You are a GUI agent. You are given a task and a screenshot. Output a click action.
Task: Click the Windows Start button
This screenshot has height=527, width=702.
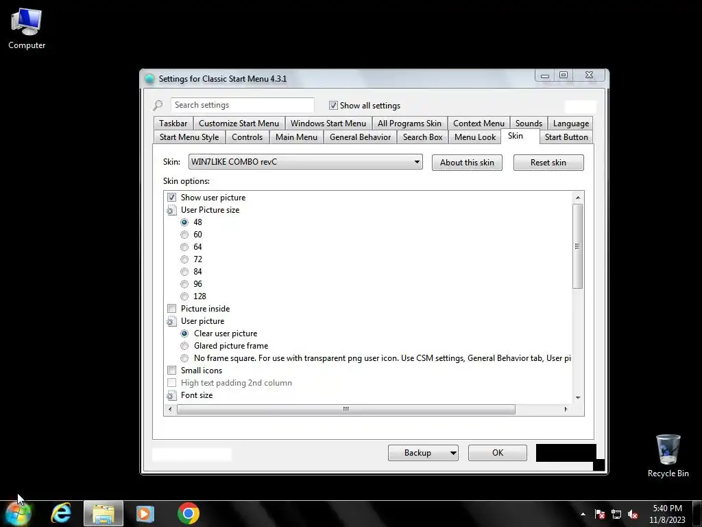(18, 513)
